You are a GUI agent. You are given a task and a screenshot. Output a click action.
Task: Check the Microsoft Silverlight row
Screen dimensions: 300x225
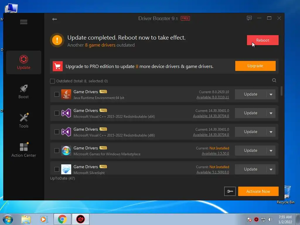click(57, 169)
